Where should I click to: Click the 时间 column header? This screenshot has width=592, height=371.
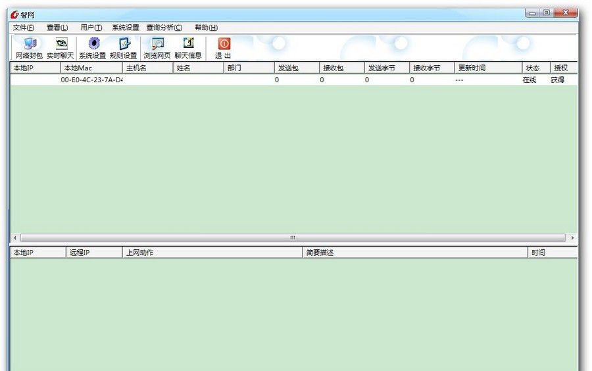click(553, 253)
